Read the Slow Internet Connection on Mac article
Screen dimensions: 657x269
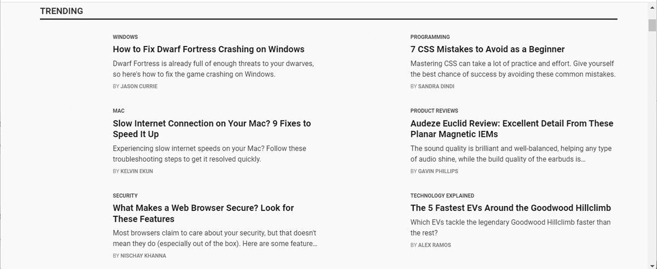[211, 129]
